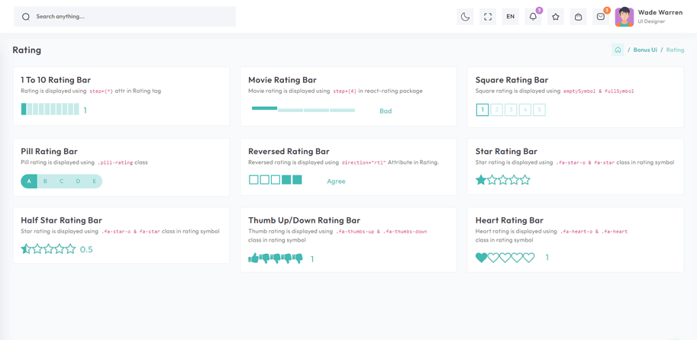697x340 pixels.
Task: Select option C in the Pill Rating Bar
Action: (62, 181)
